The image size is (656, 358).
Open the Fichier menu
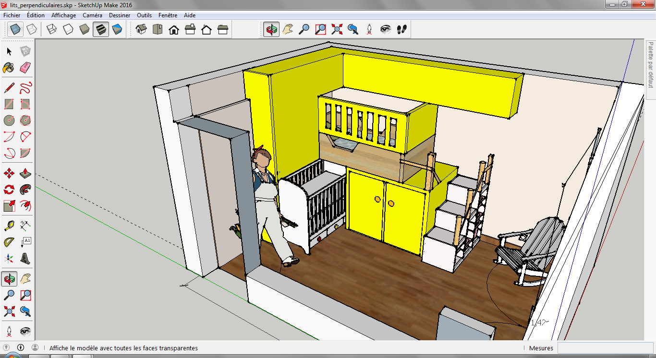pyautogui.click(x=12, y=15)
